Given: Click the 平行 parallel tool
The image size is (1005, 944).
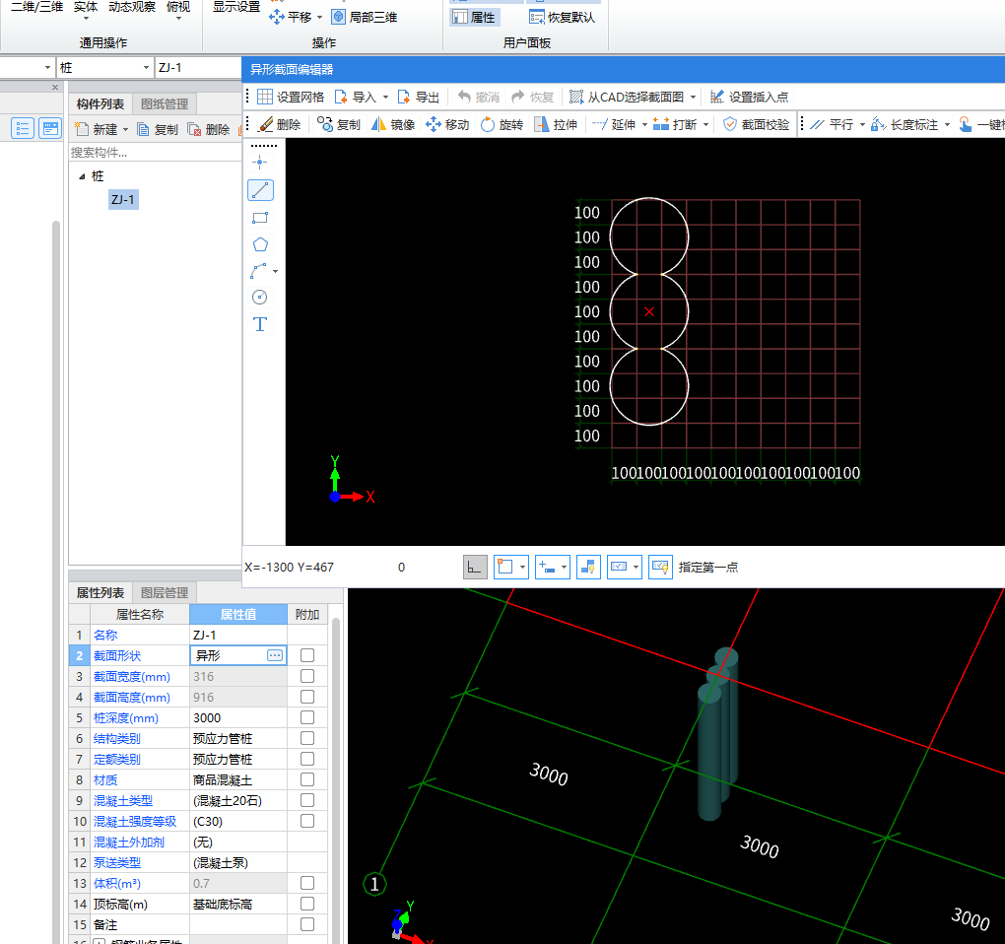Looking at the screenshot, I should [x=832, y=124].
